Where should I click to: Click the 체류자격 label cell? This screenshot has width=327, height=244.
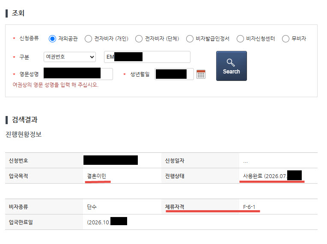tap(200, 207)
